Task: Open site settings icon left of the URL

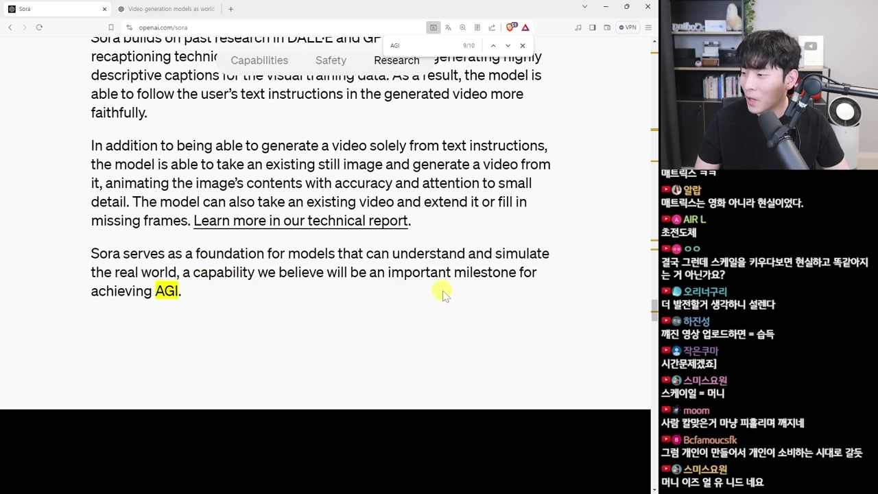Action: [x=129, y=27]
